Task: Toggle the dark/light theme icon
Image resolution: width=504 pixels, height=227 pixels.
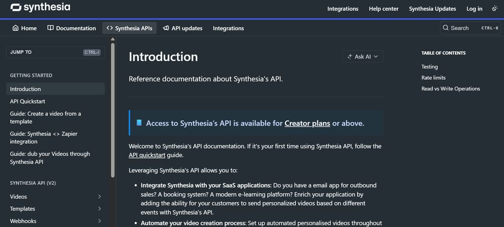Action: [x=495, y=9]
